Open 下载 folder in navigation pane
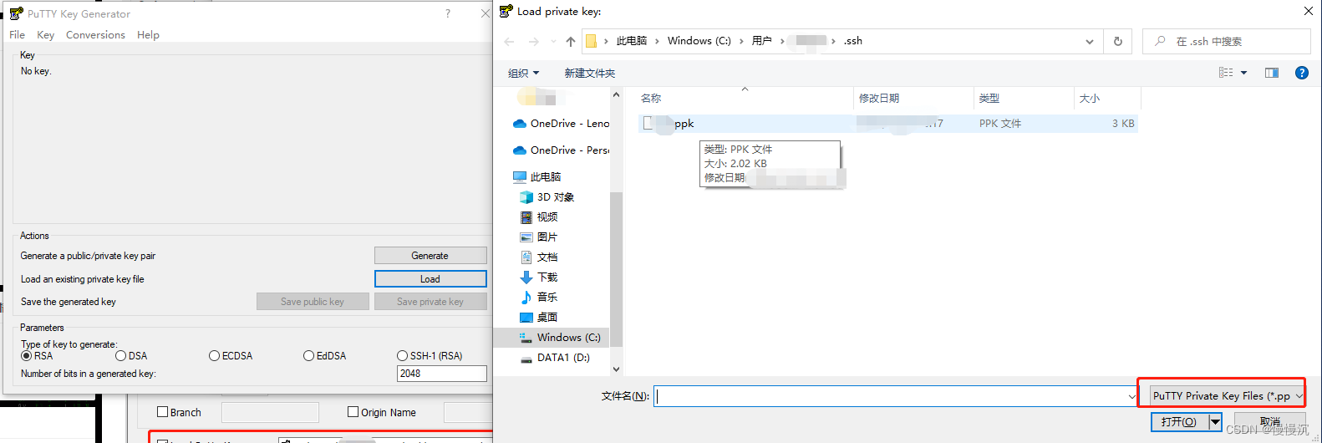 click(x=538, y=278)
